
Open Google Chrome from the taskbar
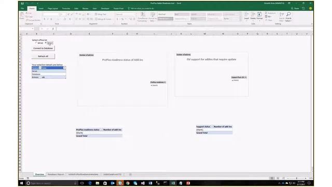pyautogui.click(x=128, y=183)
